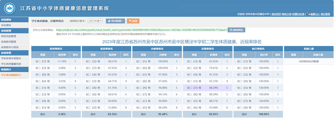The width and height of the screenshot is (334, 136).
Task: Click the public ranking URL link
Action: click(141, 30)
